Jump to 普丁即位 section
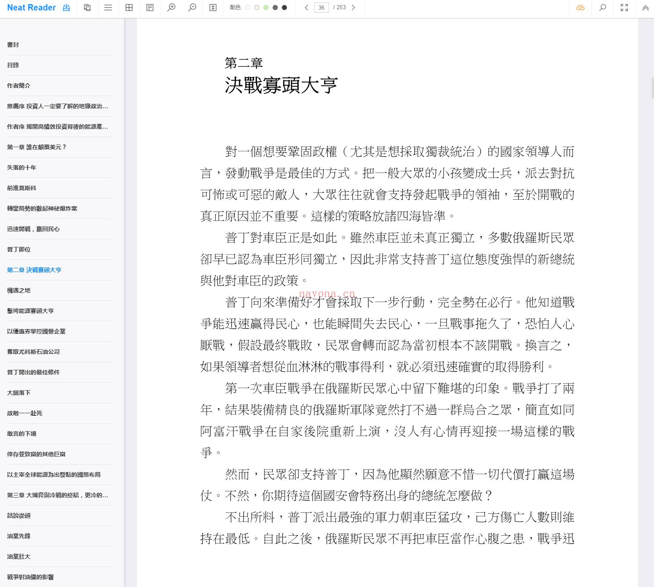Screen dimensions: 654x587 [19, 249]
